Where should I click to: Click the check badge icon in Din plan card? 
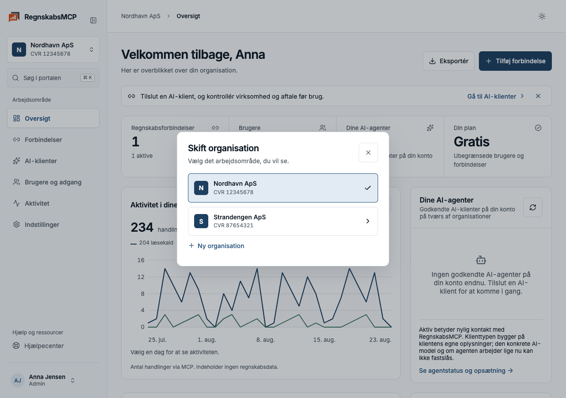tap(538, 128)
